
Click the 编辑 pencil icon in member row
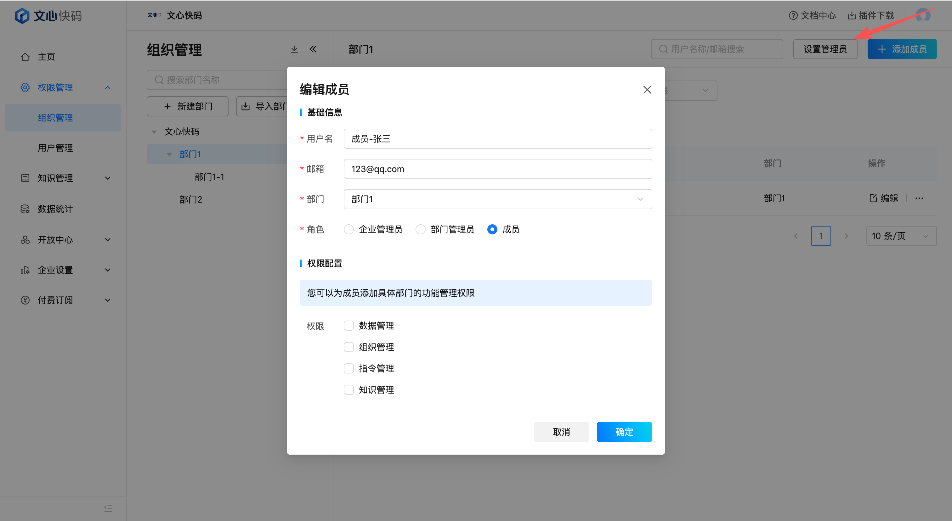point(873,198)
